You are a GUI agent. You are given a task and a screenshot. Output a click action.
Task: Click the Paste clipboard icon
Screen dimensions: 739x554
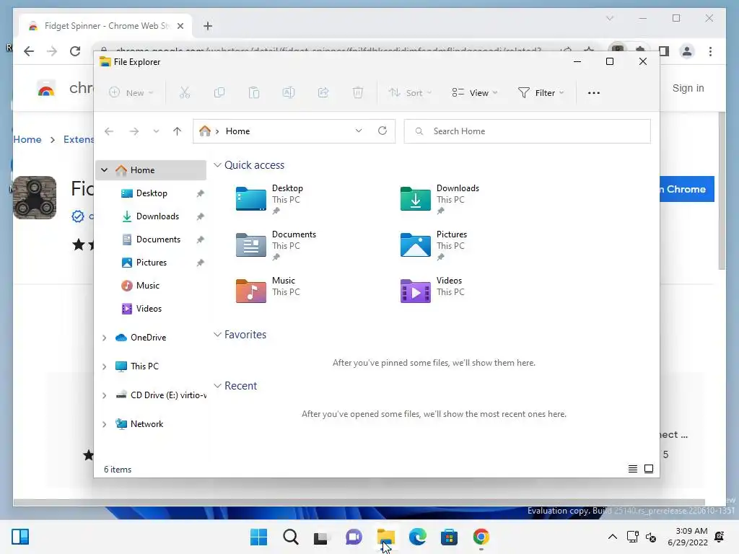[x=254, y=93]
